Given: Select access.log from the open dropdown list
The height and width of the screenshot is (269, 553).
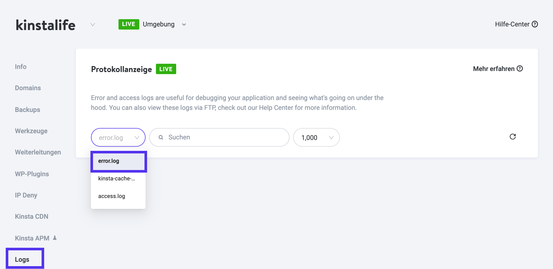Looking at the screenshot, I should click(111, 196).
